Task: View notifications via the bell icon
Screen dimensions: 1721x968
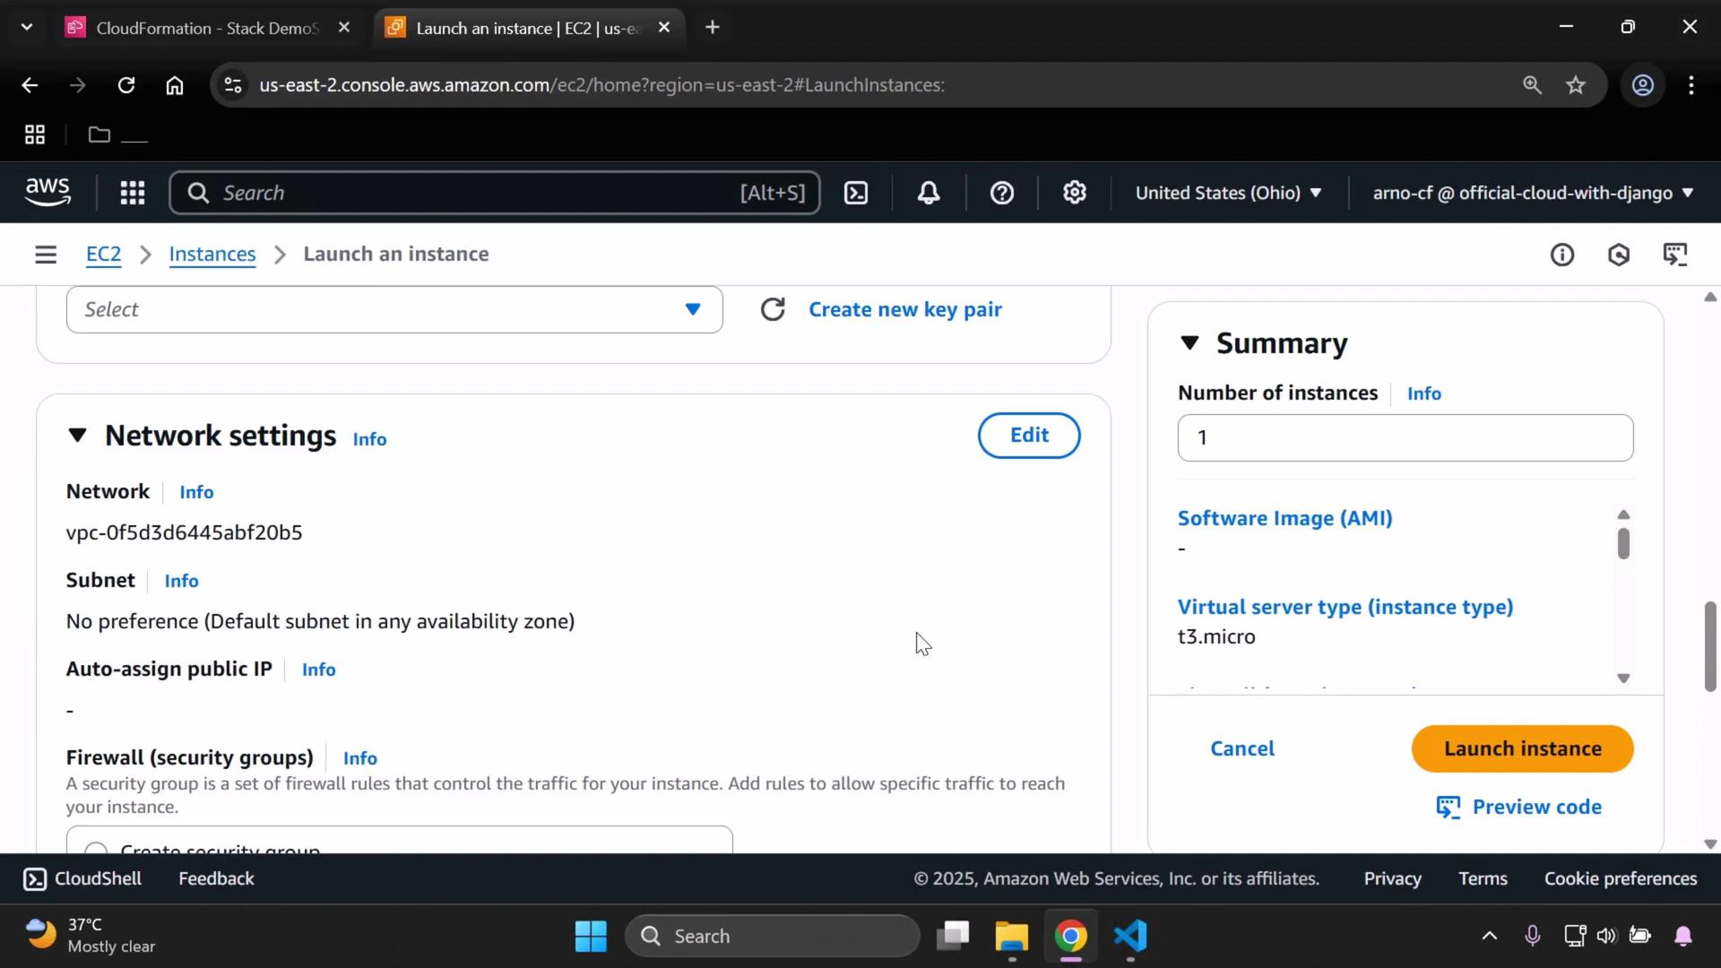Action: 929,193
